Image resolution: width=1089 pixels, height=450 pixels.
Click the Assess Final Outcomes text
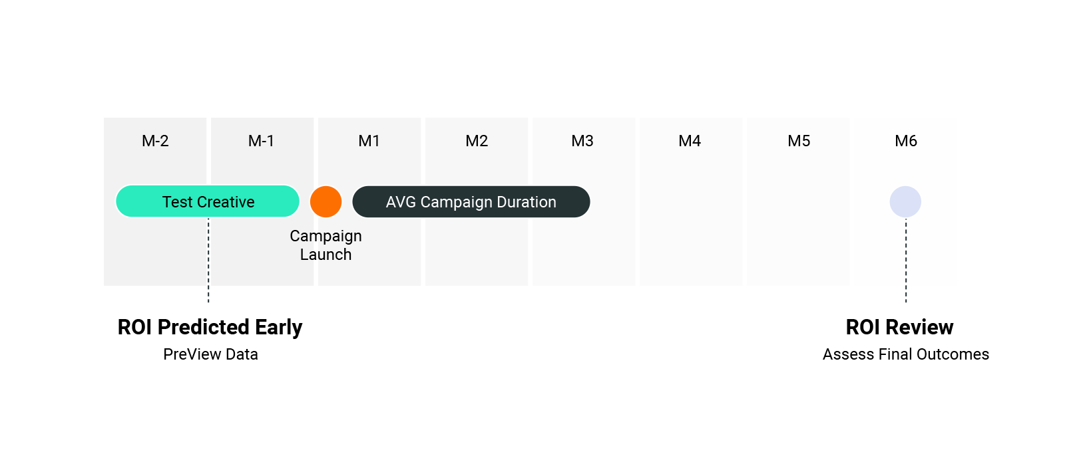(905, 354)
